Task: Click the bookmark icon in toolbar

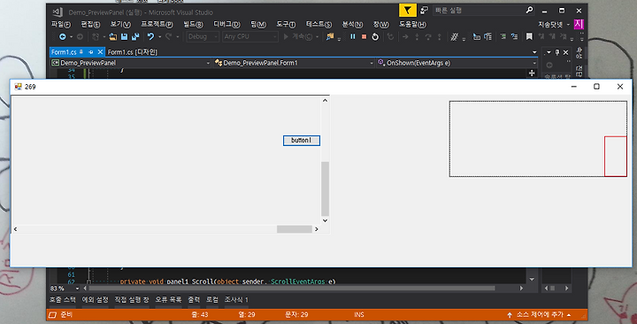Action: coord(529,36)
